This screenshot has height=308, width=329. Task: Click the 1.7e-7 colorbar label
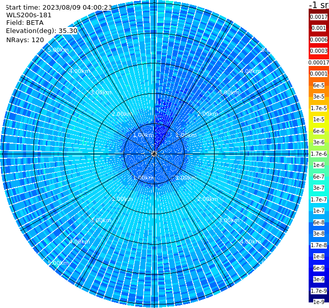[319, 199]
